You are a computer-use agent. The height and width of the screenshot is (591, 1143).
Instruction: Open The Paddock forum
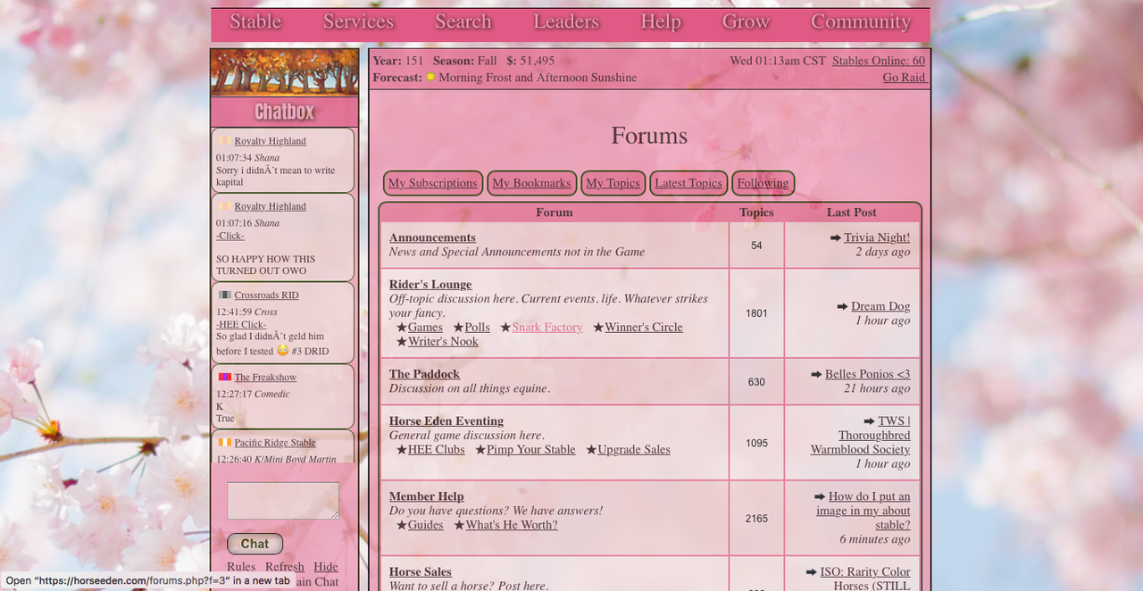click(x=424, y=374)
